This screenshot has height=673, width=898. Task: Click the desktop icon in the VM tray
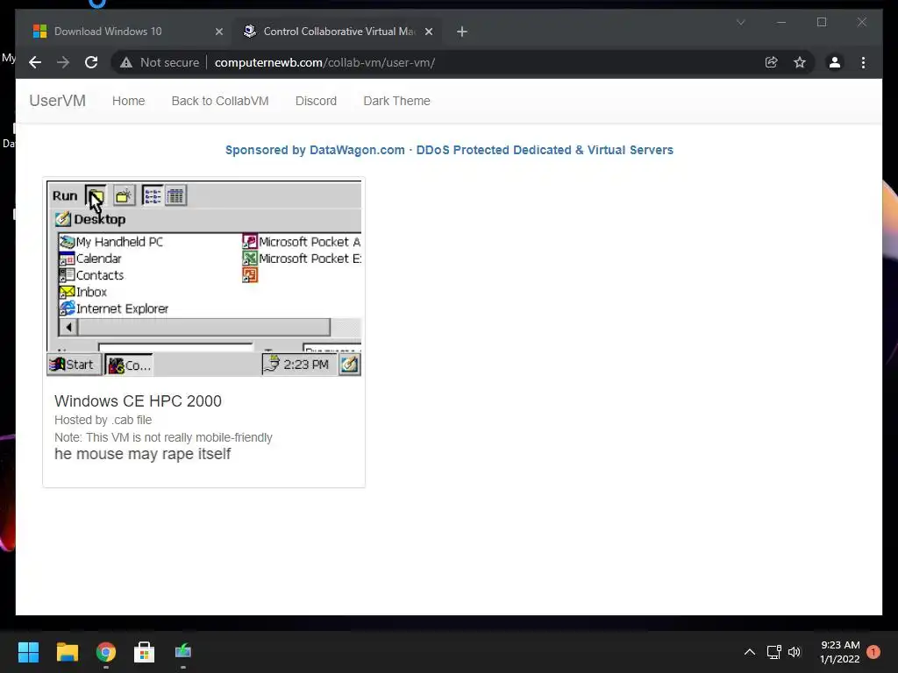(349, 365)
